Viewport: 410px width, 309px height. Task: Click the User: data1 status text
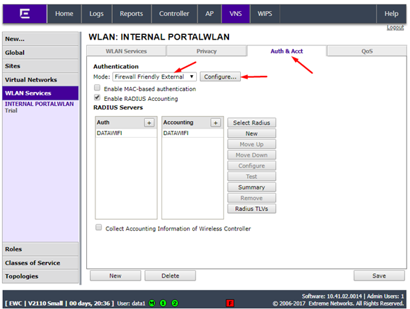[131, 303]
